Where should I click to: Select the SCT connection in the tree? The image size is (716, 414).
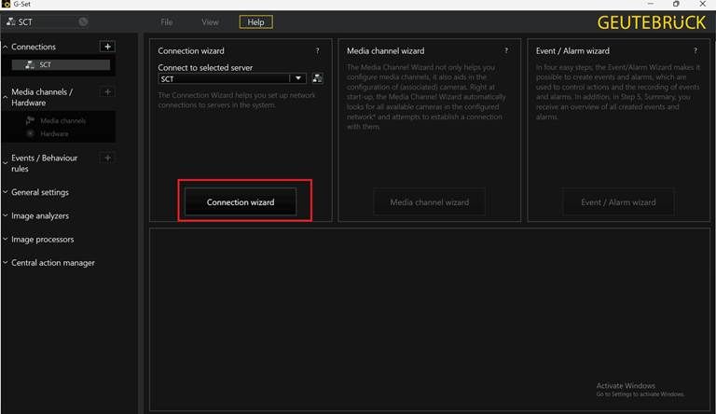pos(62,65)
